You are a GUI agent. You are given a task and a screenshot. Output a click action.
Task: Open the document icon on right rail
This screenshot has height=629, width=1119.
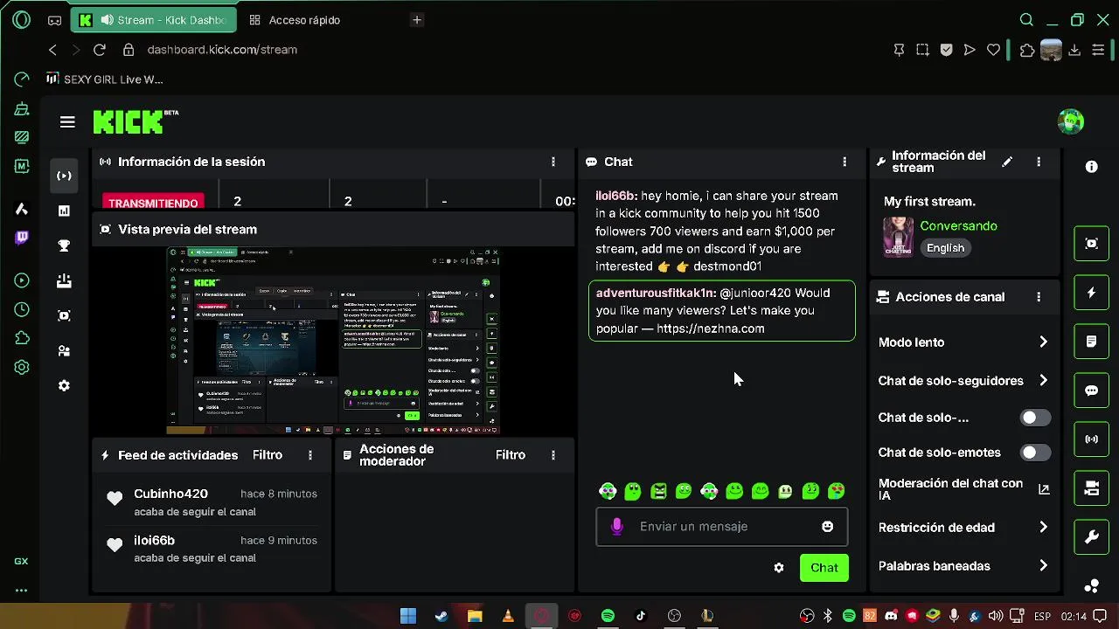click(x=1091, y=342)
